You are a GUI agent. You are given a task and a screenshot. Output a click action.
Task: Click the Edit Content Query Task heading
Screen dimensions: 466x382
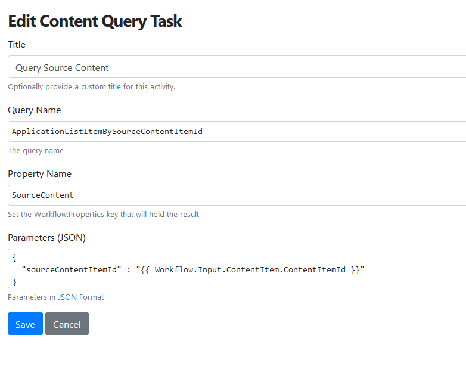[x=95, y=21]
